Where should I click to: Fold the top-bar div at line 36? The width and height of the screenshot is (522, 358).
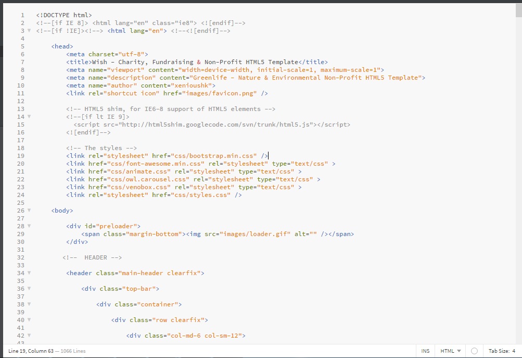coord(29,288)
